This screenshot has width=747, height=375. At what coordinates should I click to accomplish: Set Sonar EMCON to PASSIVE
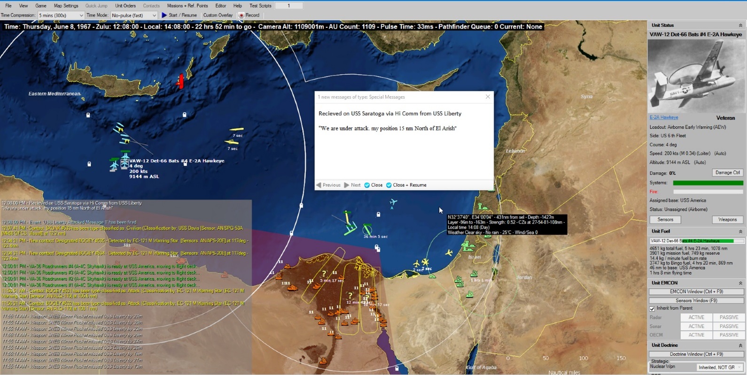click(728, 326)
